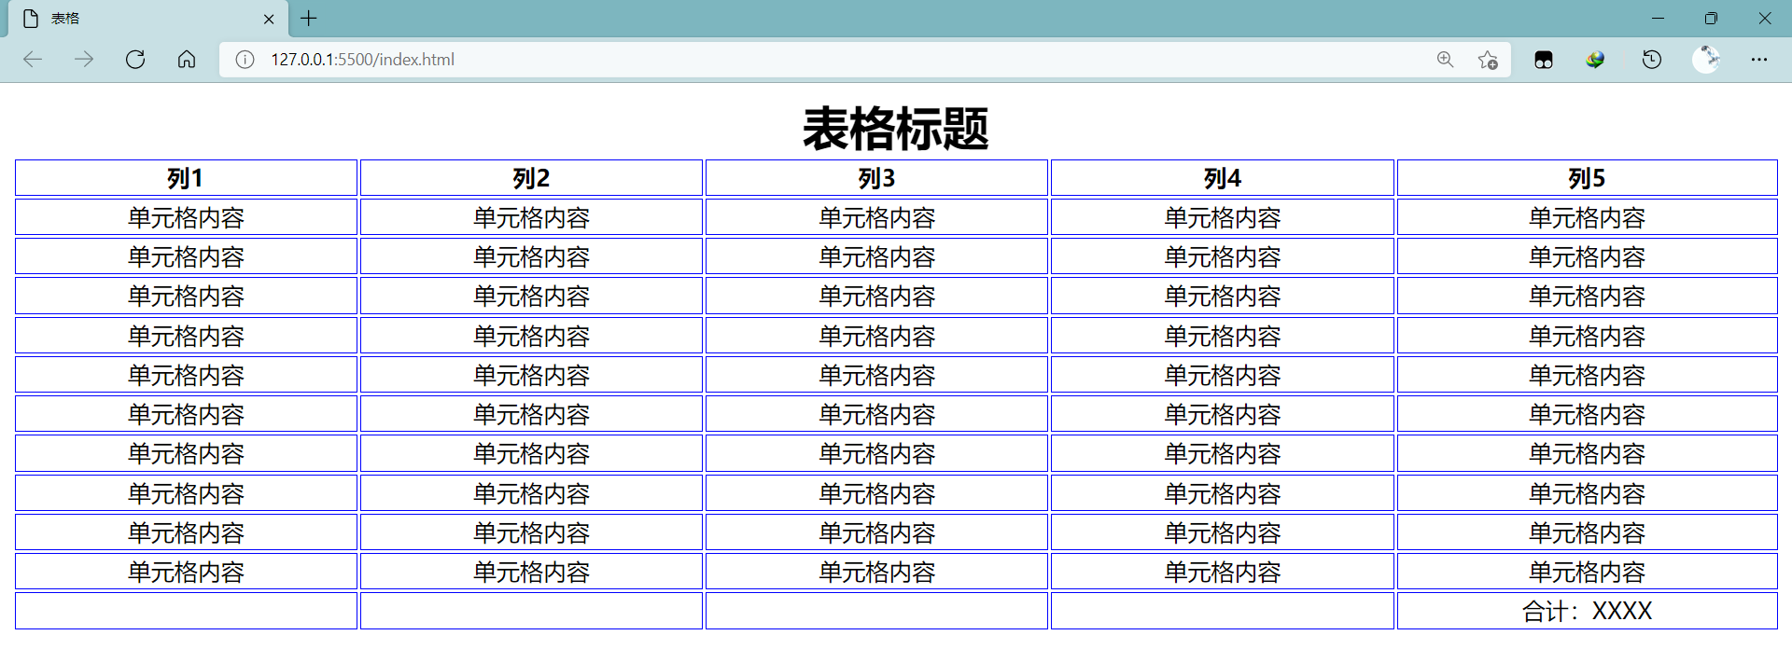Click first-row 单元格内容 cell under 列1
This screenshot has height=649, width=1792.
coord(186,217)
